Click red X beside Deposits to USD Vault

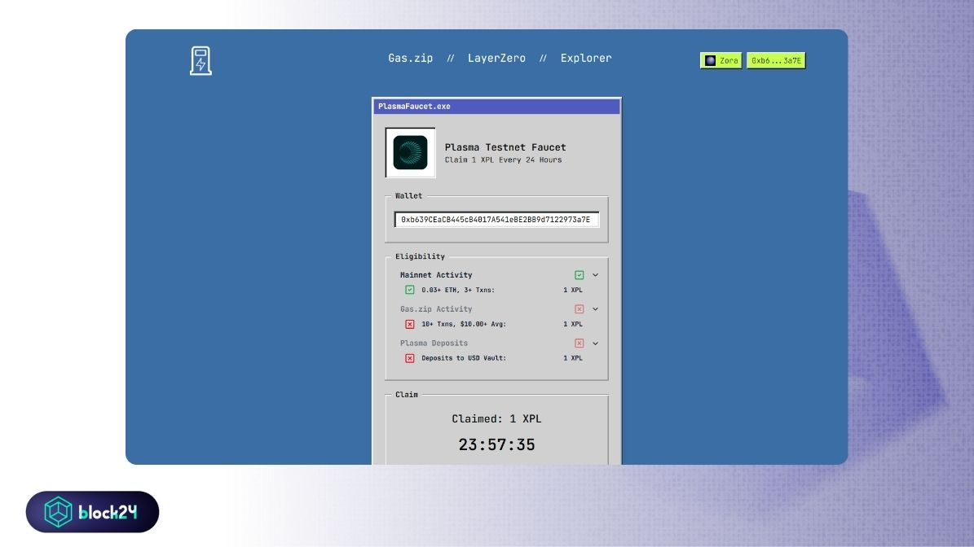click(410, 358)
